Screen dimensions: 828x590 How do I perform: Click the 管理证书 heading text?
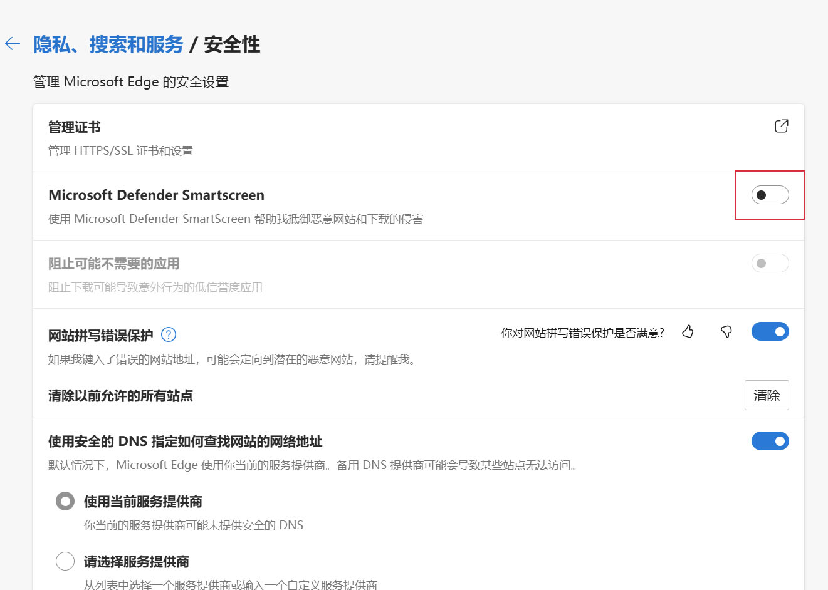(75, 127)
